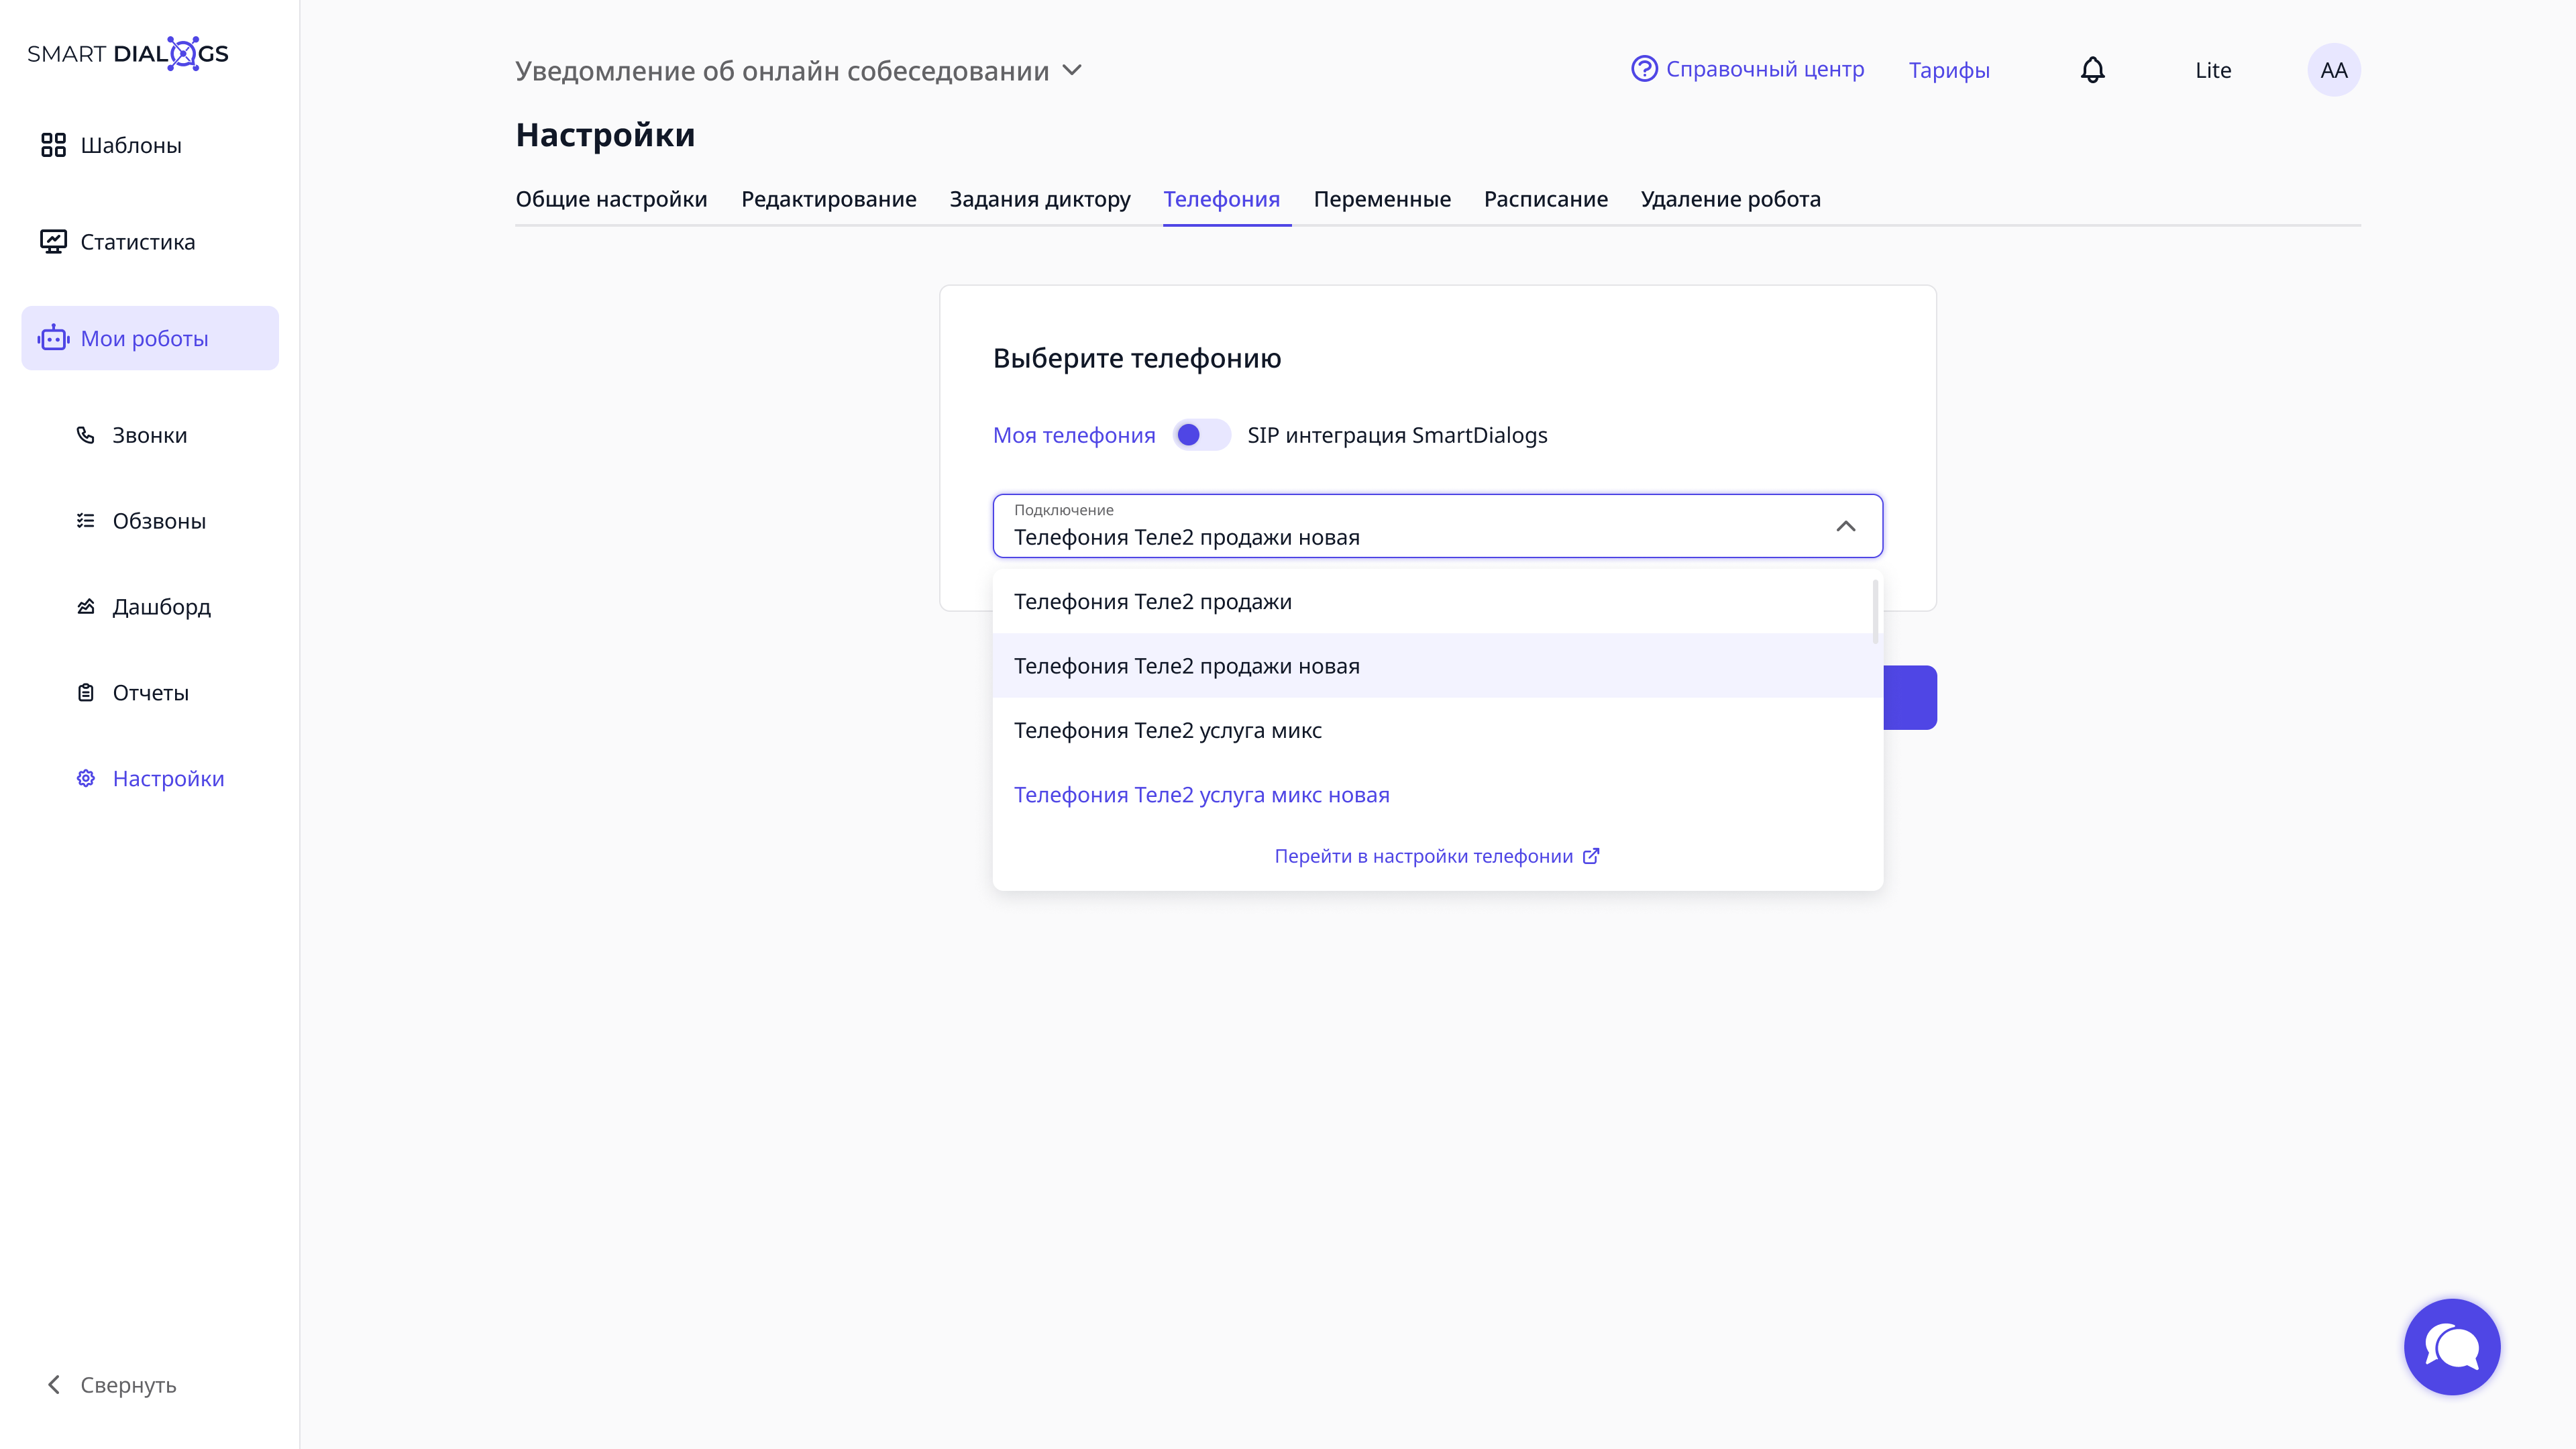Open the Переменные tab

pyautogui.click(x=1382, y=199)
